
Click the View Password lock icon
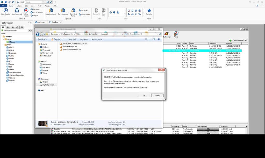(x=17, y=10)
